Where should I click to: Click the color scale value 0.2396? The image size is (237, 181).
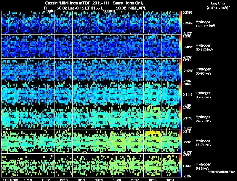188,12
